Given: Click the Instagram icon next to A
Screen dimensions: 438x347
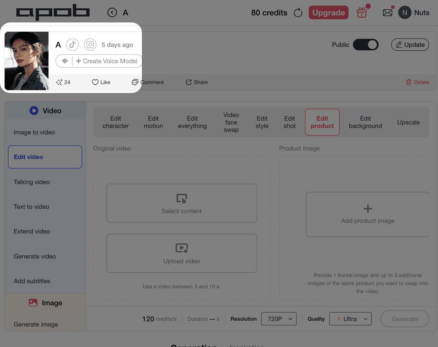Looking at the screenshot, I should [x=90, y=45].
